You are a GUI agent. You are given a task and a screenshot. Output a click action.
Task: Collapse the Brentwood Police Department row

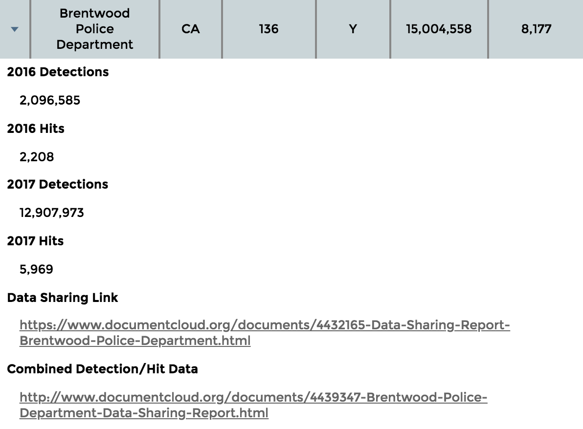pyautogui.click(x=15, y=29)
